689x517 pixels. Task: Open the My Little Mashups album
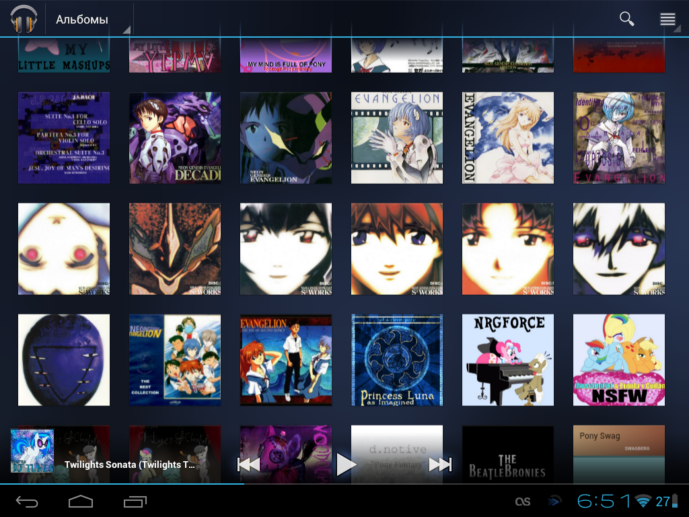(x=64, y=55)
